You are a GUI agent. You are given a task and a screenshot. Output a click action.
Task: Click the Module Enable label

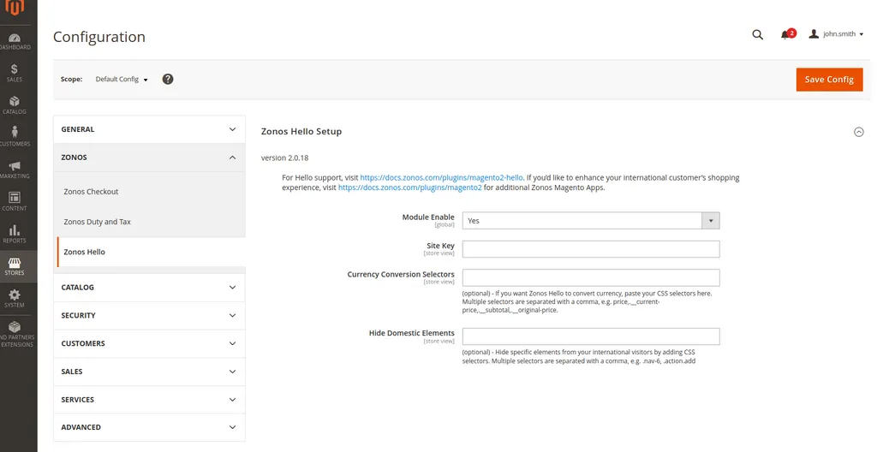point(428,217)
